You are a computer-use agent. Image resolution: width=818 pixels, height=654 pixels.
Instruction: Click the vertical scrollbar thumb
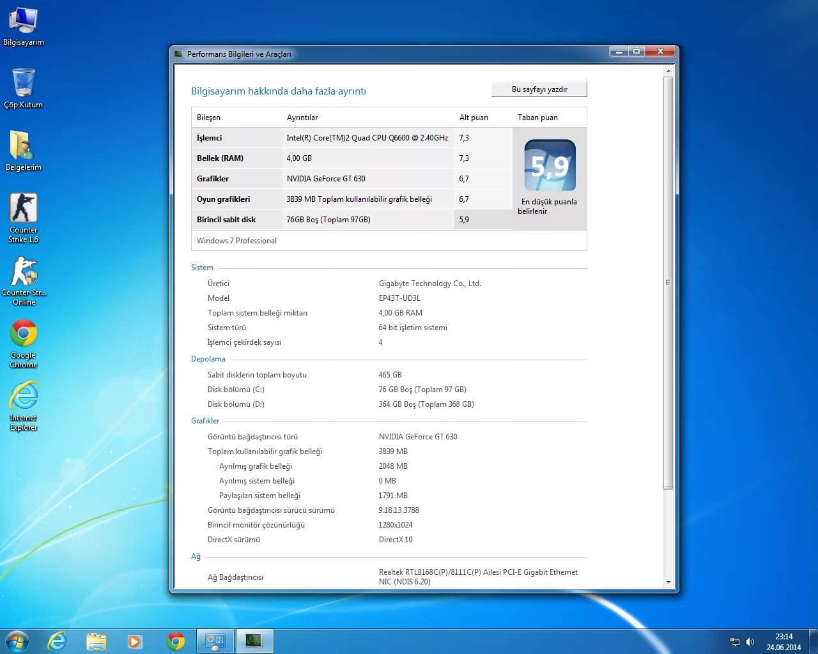click(x=668, y=283)
